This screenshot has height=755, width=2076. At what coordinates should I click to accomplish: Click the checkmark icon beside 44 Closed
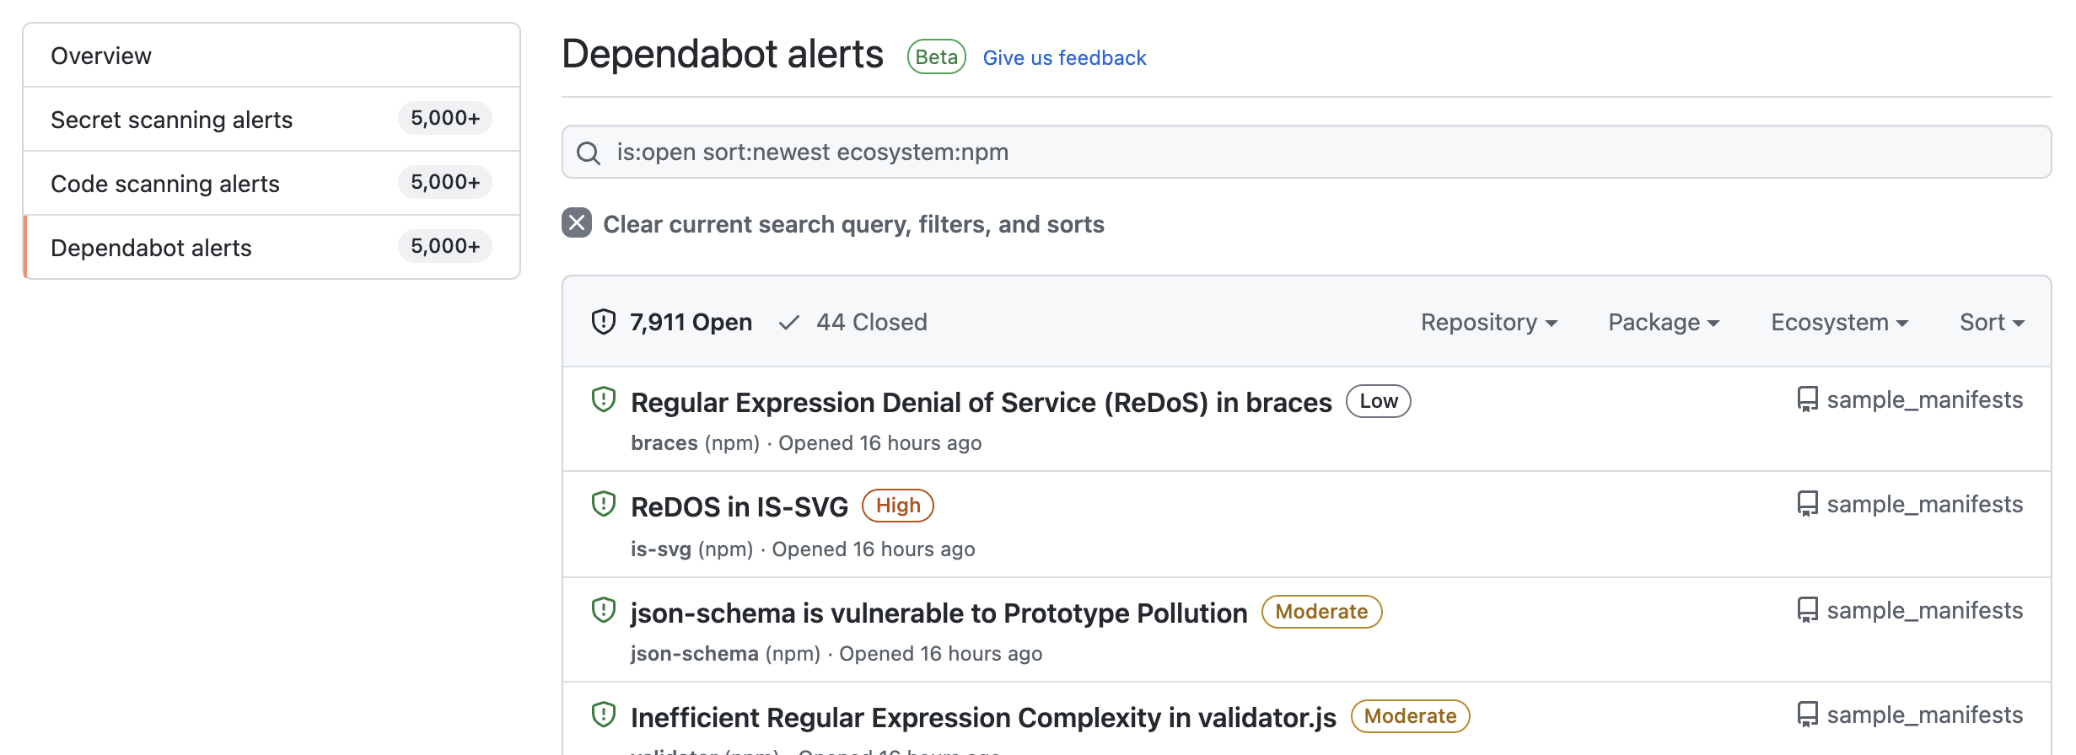[x=789, y=322]
